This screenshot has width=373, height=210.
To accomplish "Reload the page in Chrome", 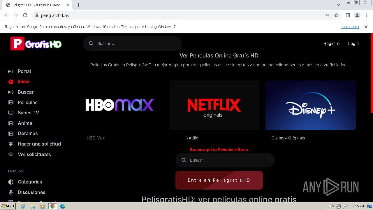I will click(x=25, y=15).
